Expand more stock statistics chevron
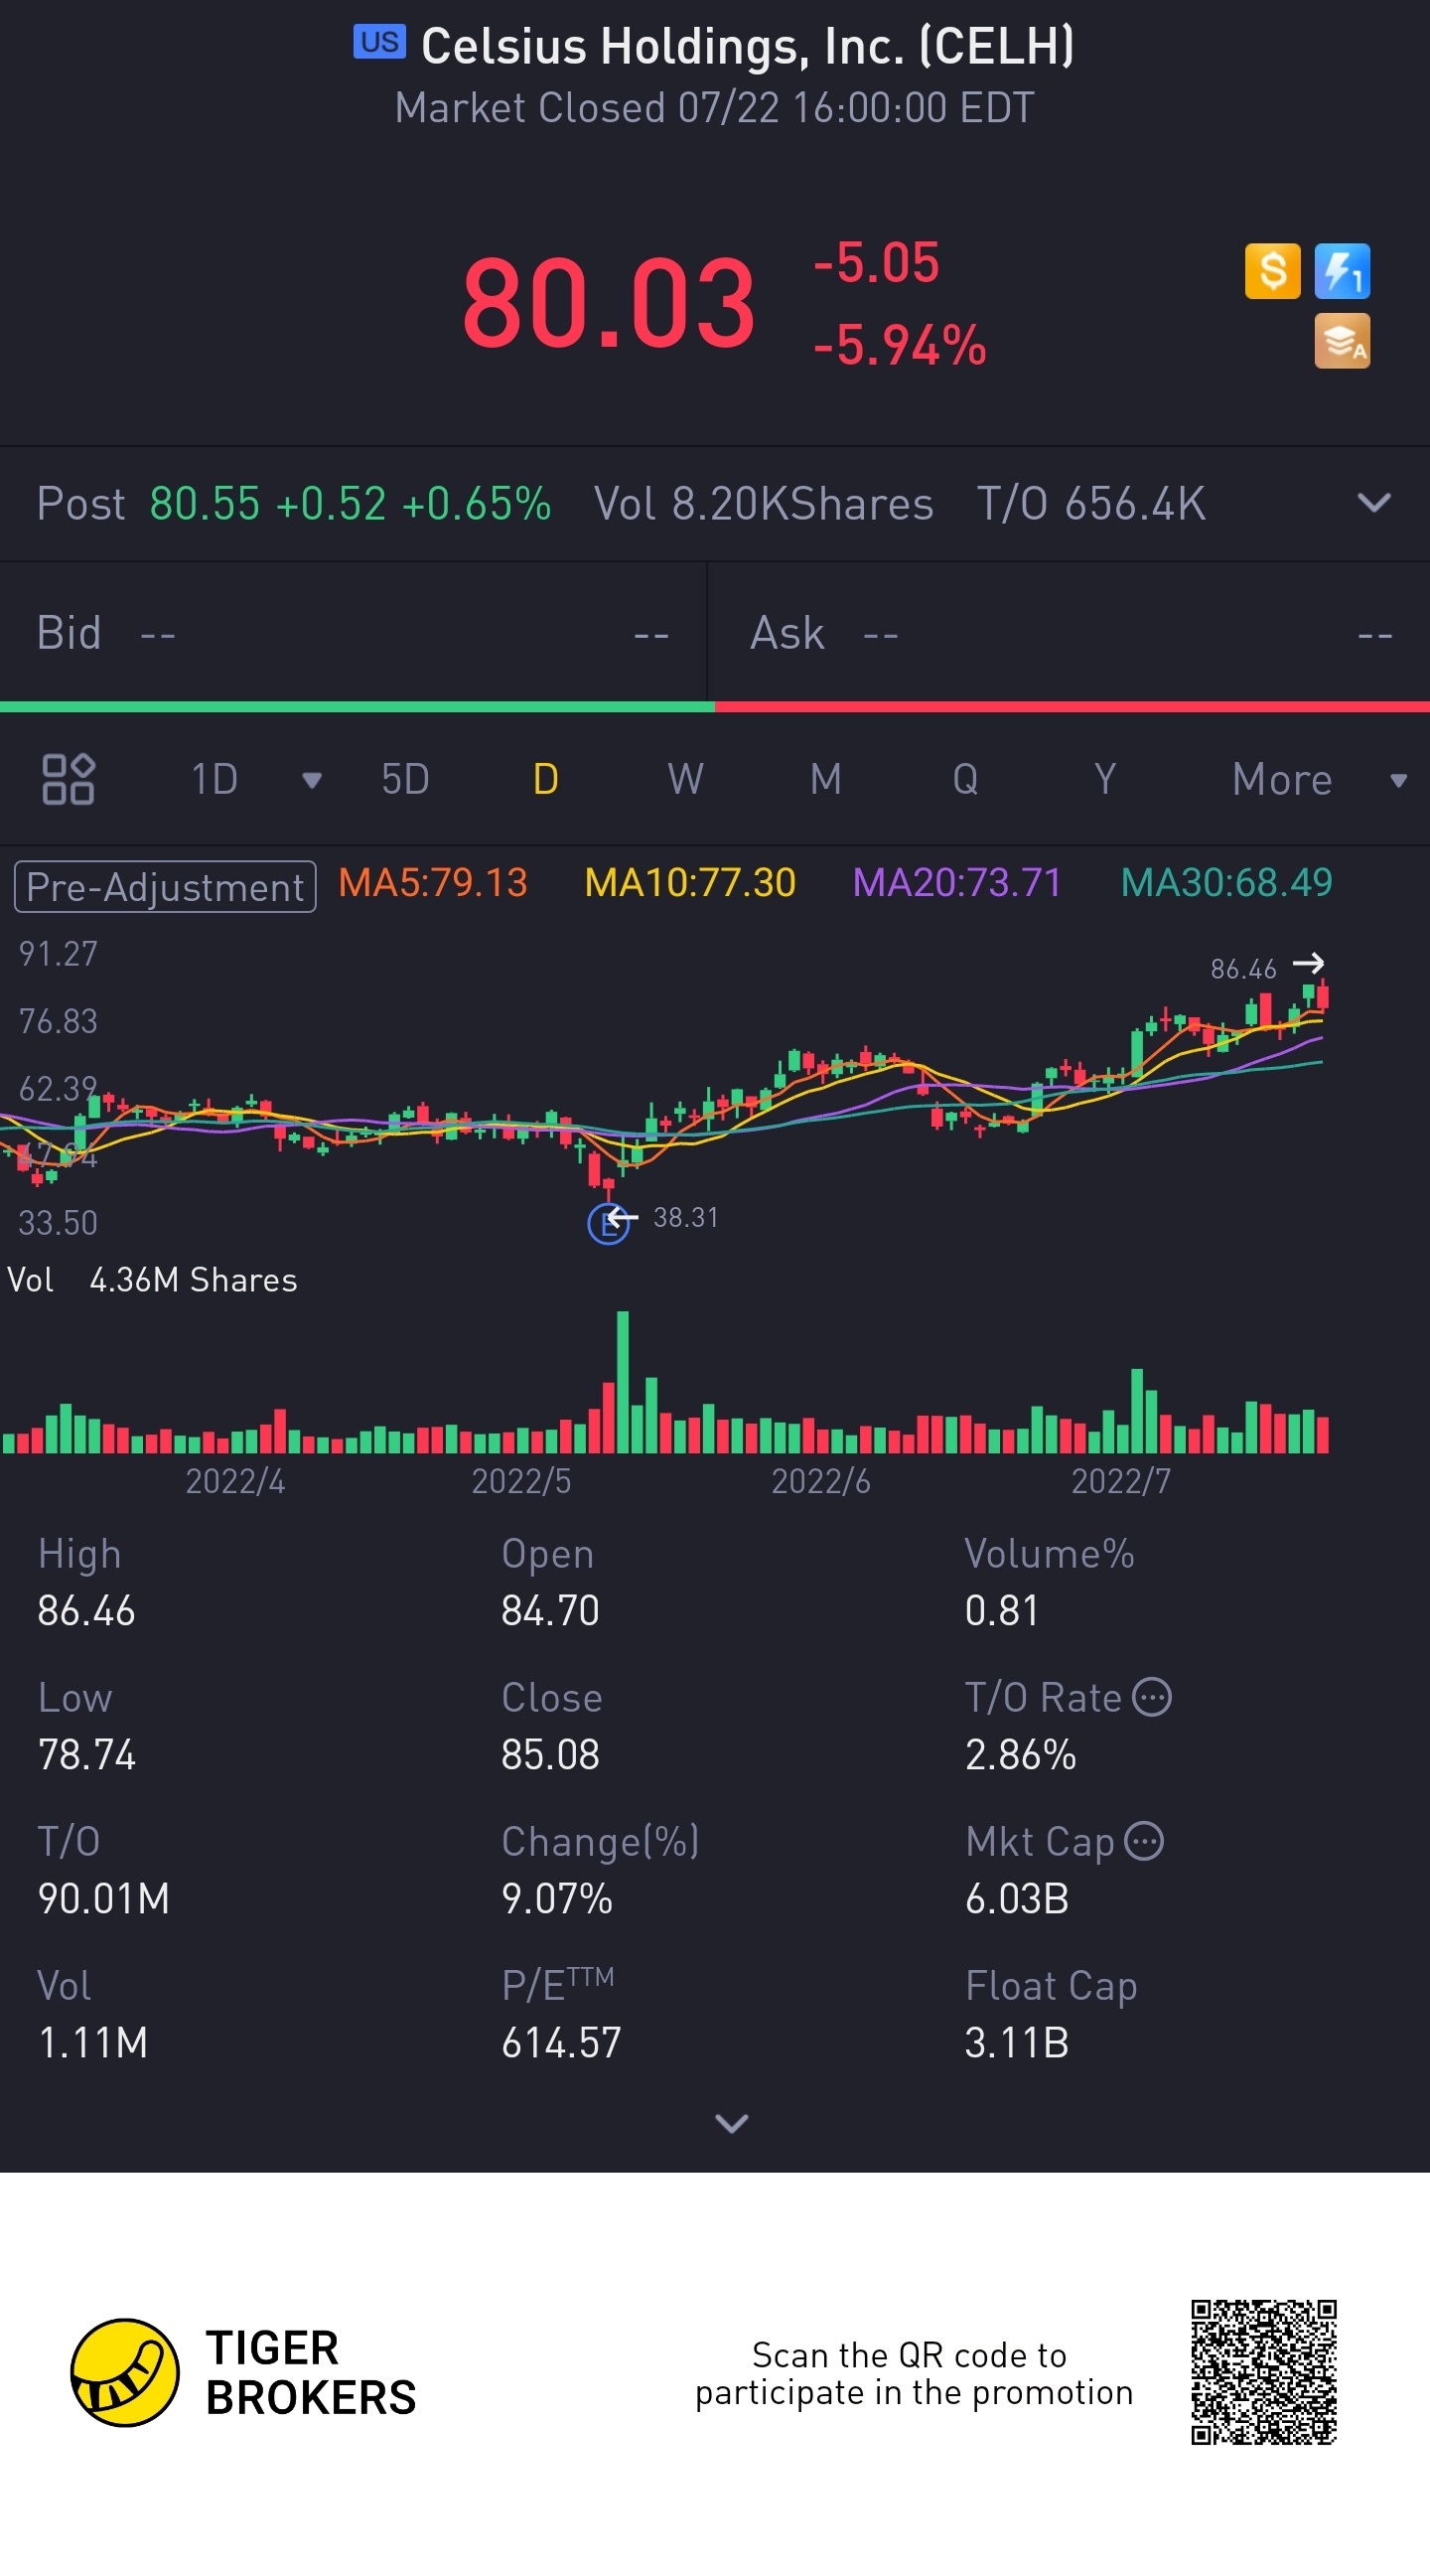Image resolution: width=1430 pixels, height=2573 pixels. click(x=732, y=2124)
